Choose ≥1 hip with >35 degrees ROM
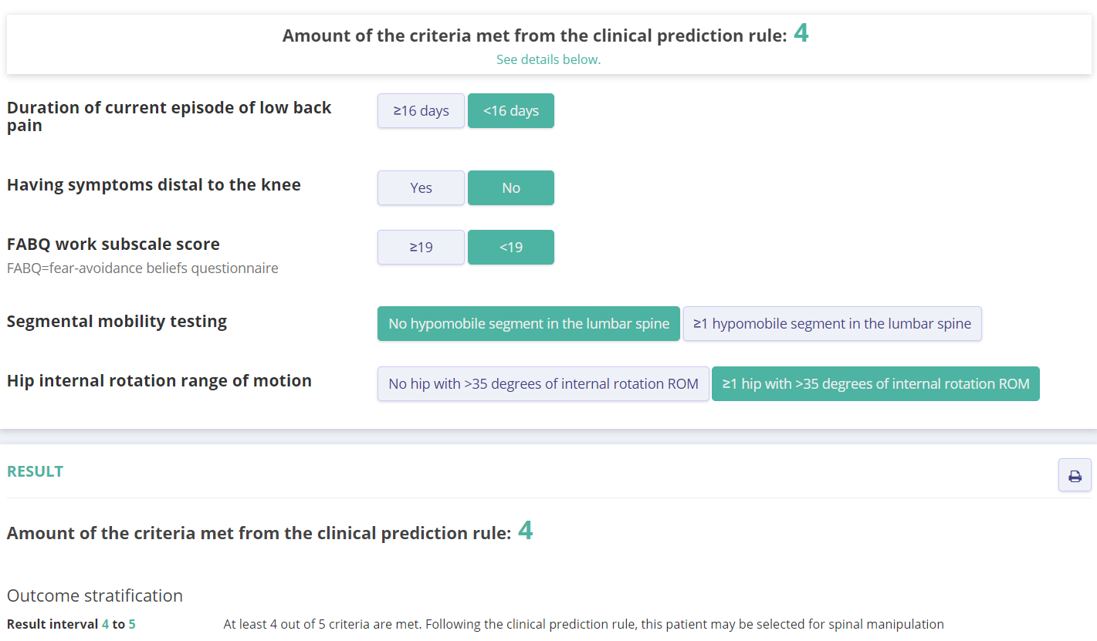1097x641 pixels. point(875,383)
